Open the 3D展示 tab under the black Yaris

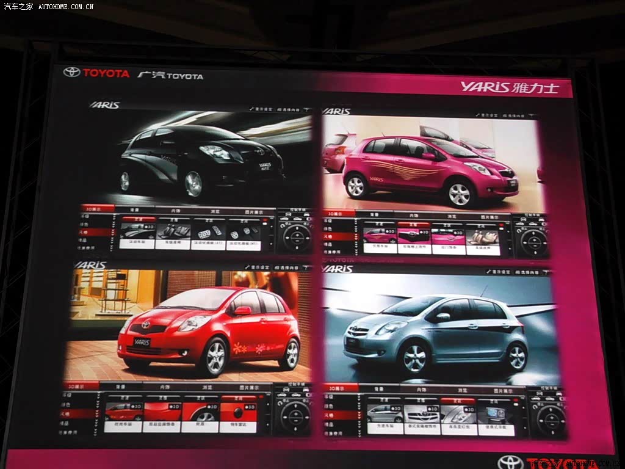pos(97,209)
